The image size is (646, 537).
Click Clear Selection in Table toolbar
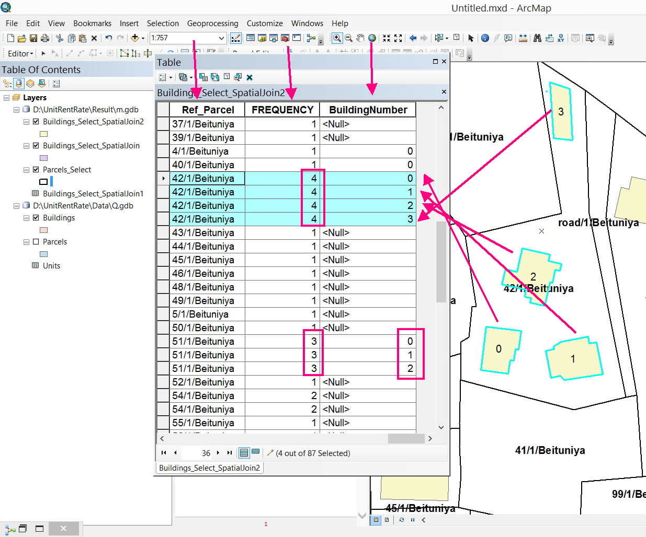tap(226, 77)
